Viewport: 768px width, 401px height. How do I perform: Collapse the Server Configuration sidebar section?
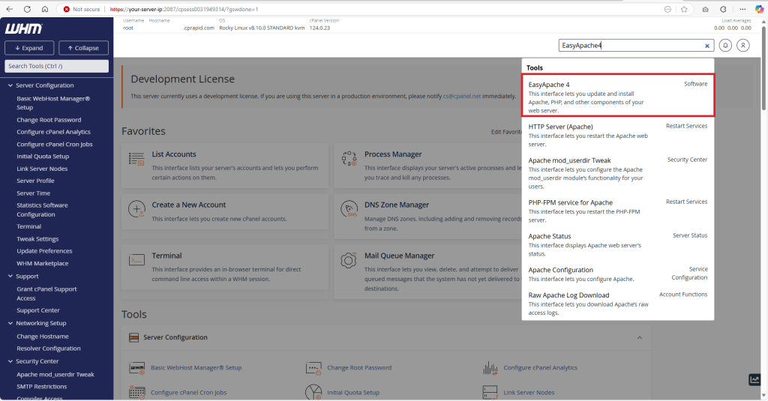point(9,85)
